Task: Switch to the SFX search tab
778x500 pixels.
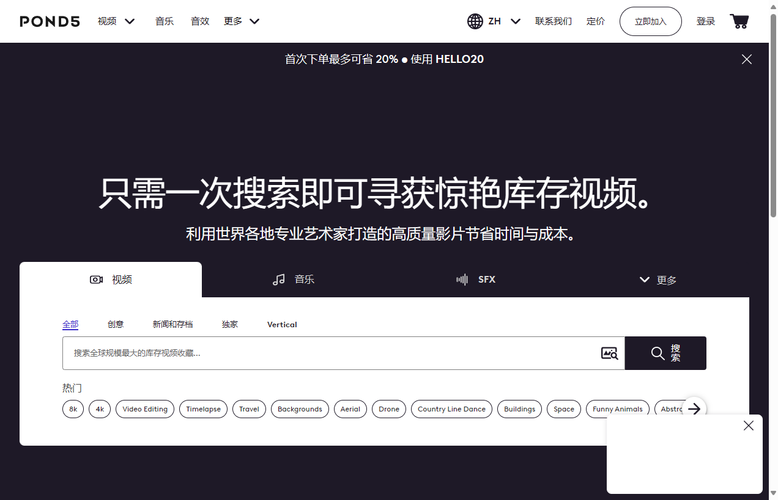Action: pyautogui.click(x=476, y=280)
